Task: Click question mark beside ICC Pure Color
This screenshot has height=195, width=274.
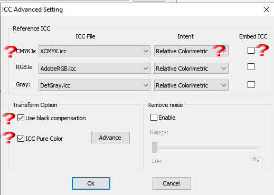Action: pos(9,138)
